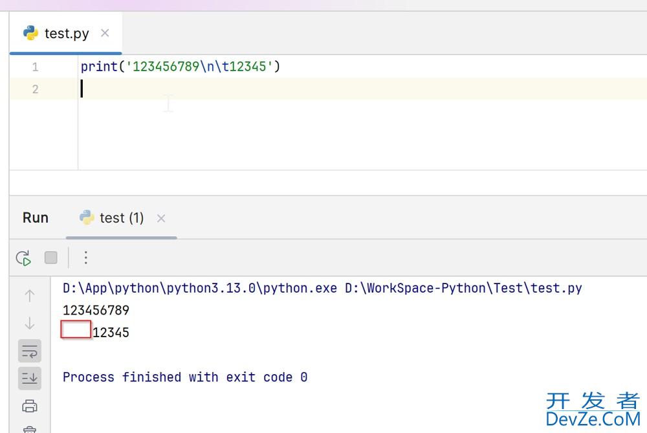Click line number 1 in the gutter

tap(35, 67)
